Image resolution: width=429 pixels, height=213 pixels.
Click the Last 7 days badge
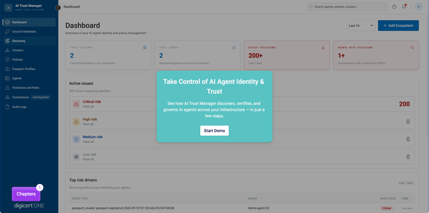406,183
